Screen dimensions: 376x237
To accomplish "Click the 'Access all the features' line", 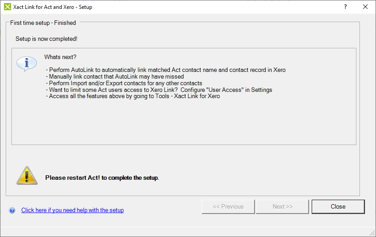I will 133,96.
